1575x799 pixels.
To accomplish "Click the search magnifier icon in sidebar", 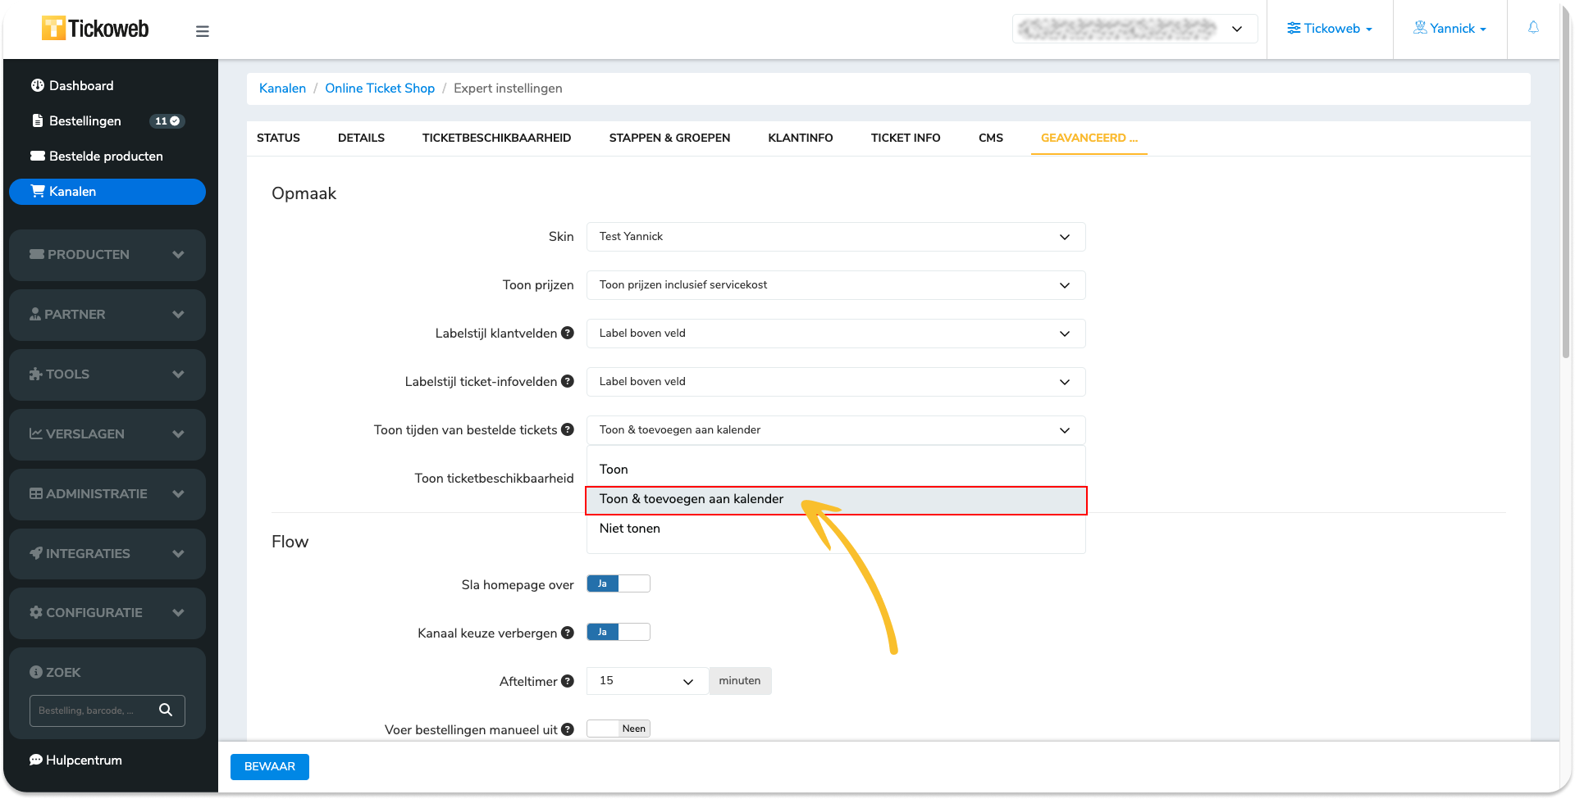I will 166,710.
